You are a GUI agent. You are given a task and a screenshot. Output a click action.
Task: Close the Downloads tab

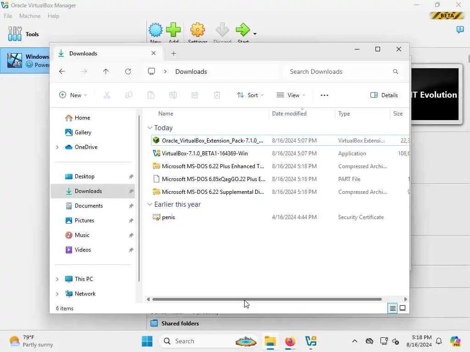point(153,53)
